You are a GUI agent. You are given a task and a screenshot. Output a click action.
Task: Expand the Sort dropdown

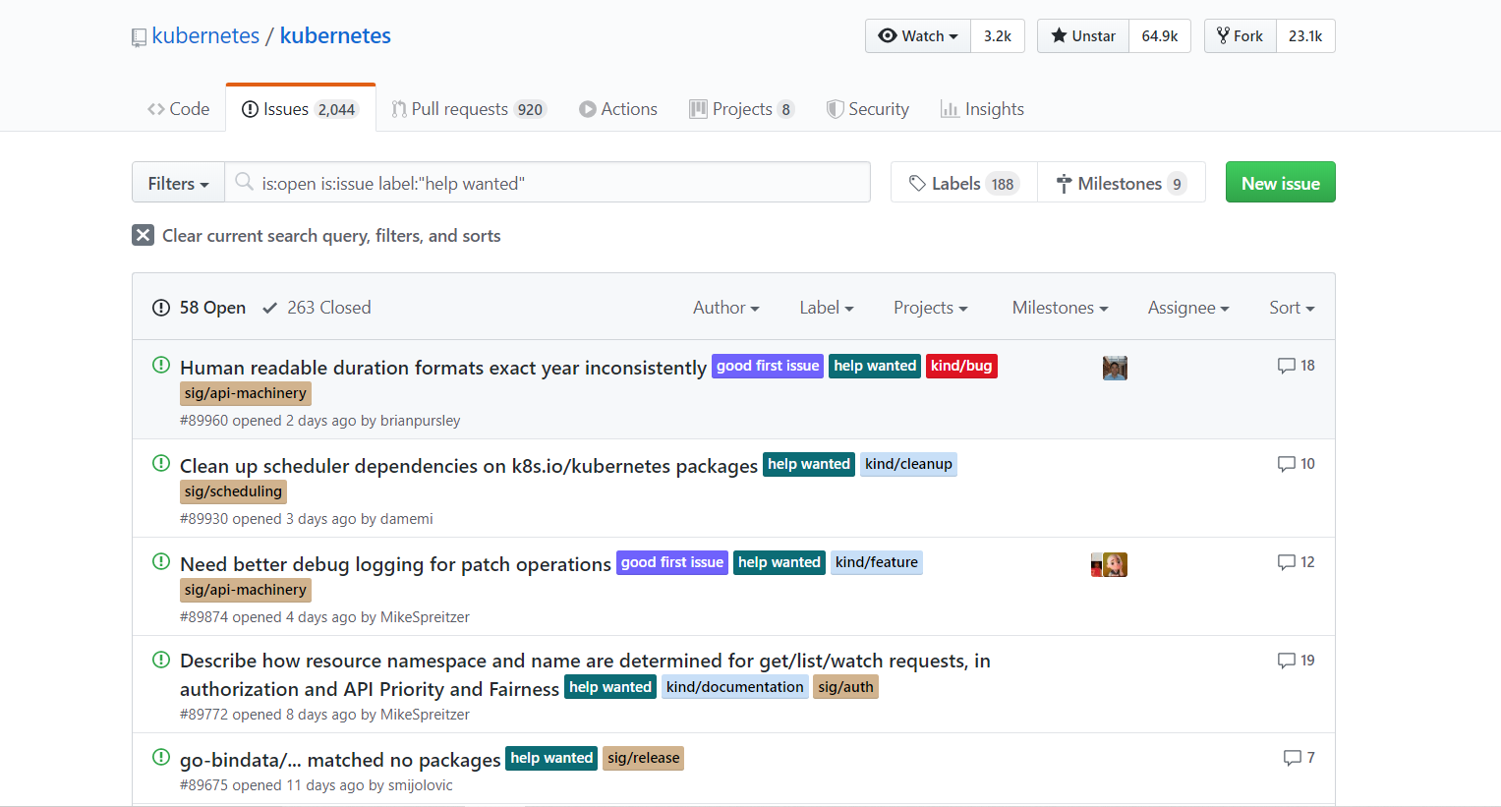point(1292,308)
